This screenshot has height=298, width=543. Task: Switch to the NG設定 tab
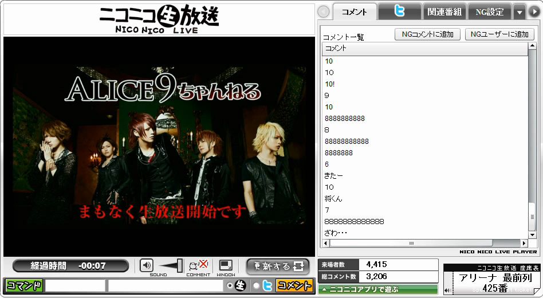click(489, 12)
